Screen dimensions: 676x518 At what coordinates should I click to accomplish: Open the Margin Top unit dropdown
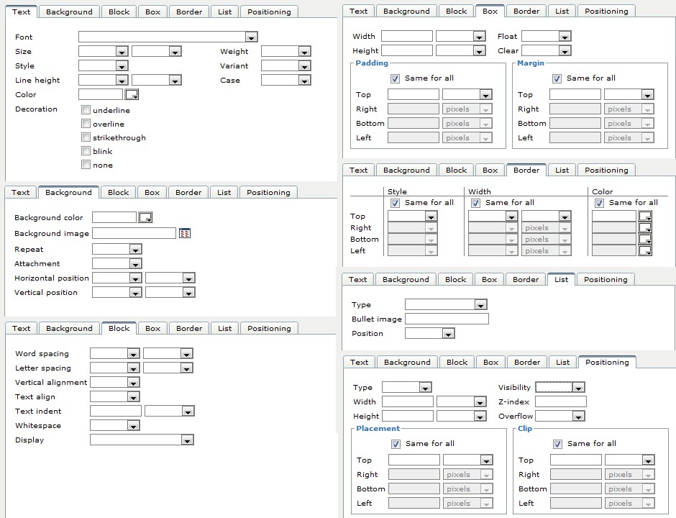629,94
